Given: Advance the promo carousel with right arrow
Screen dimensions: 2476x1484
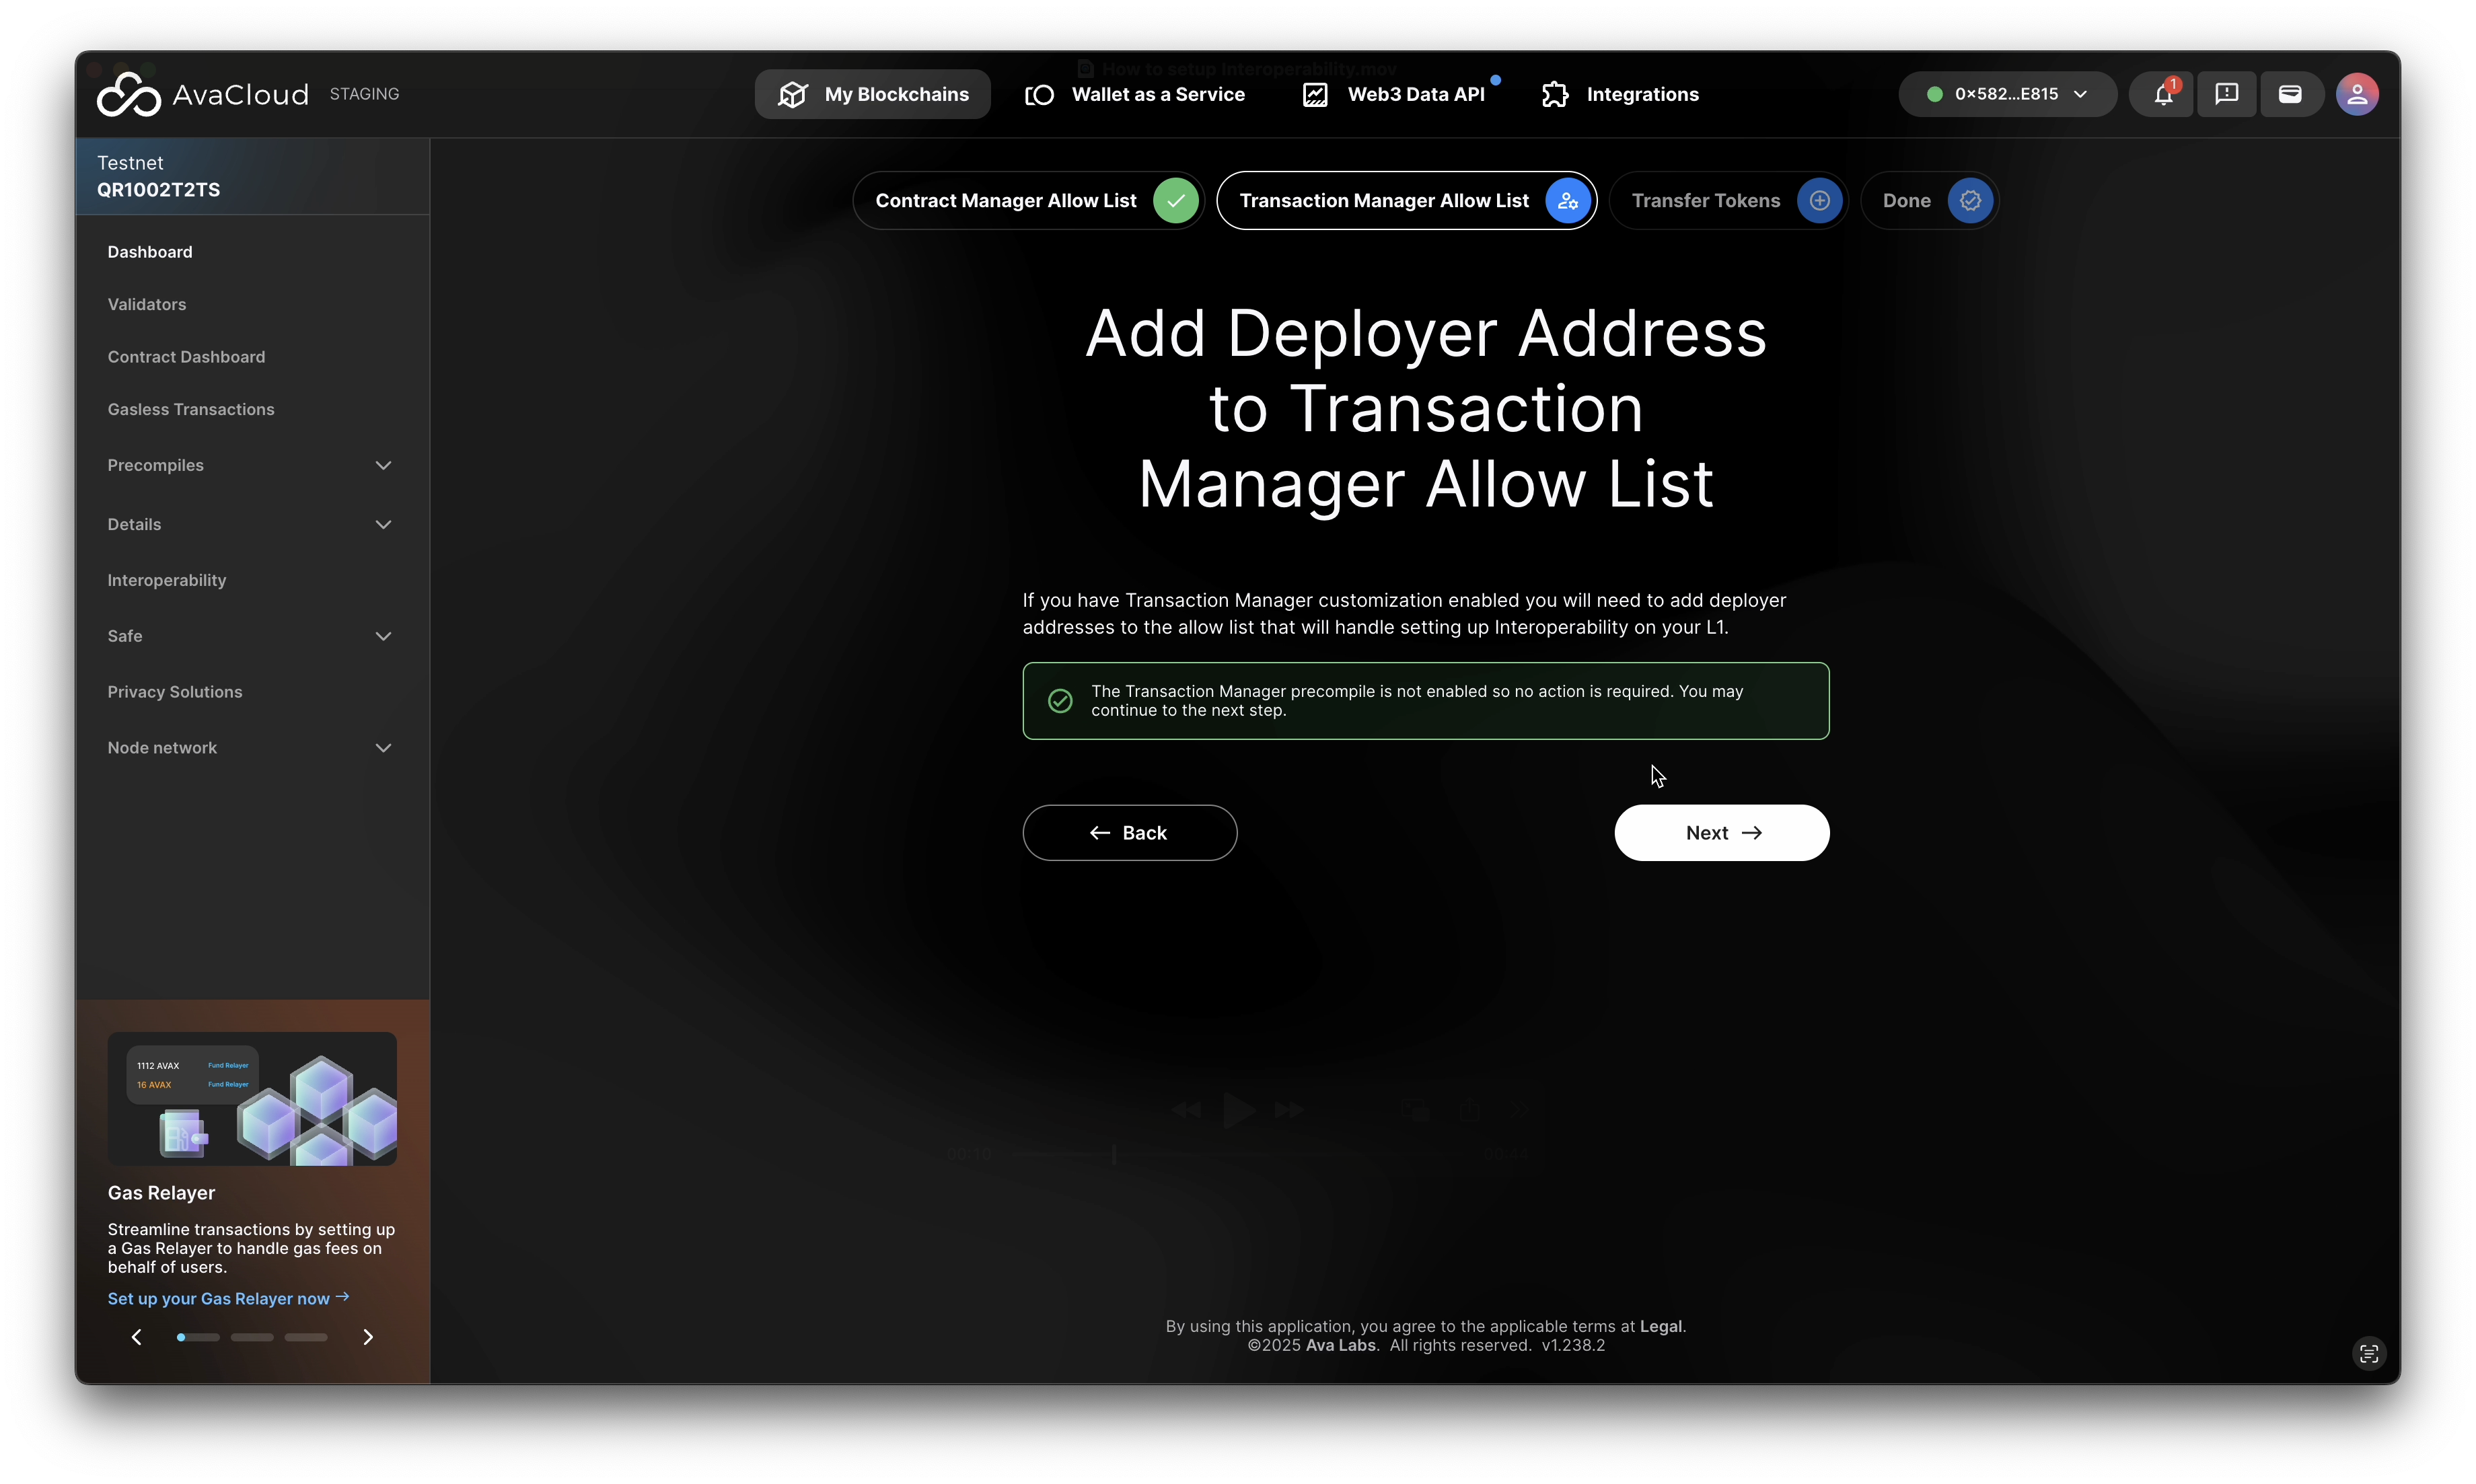Looking at the screenshot, I should (x=368, y=1337).
